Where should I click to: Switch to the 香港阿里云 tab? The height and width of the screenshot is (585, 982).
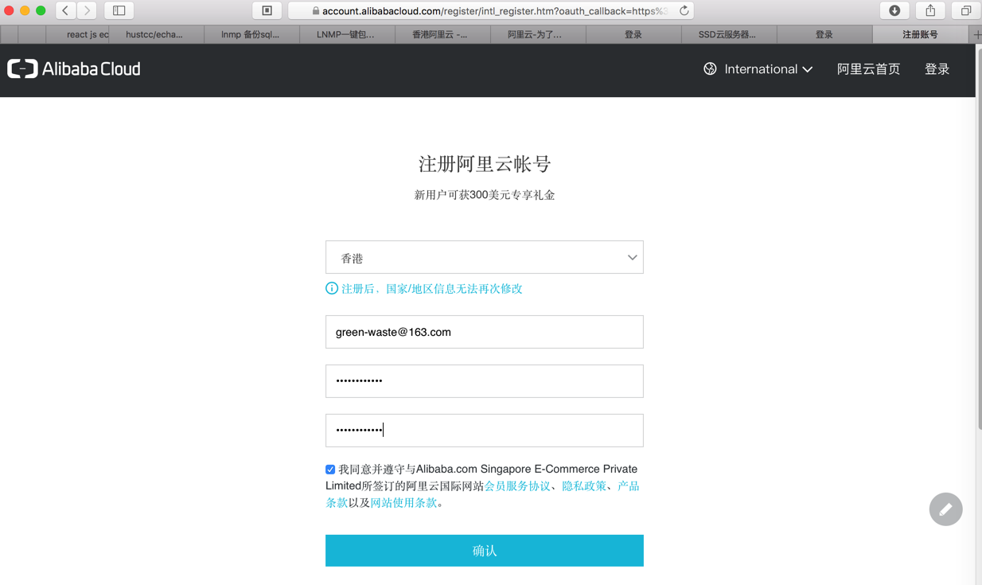coord(442,35)
